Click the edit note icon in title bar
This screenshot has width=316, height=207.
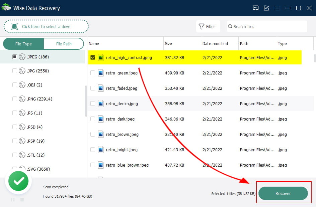(266, 8)
